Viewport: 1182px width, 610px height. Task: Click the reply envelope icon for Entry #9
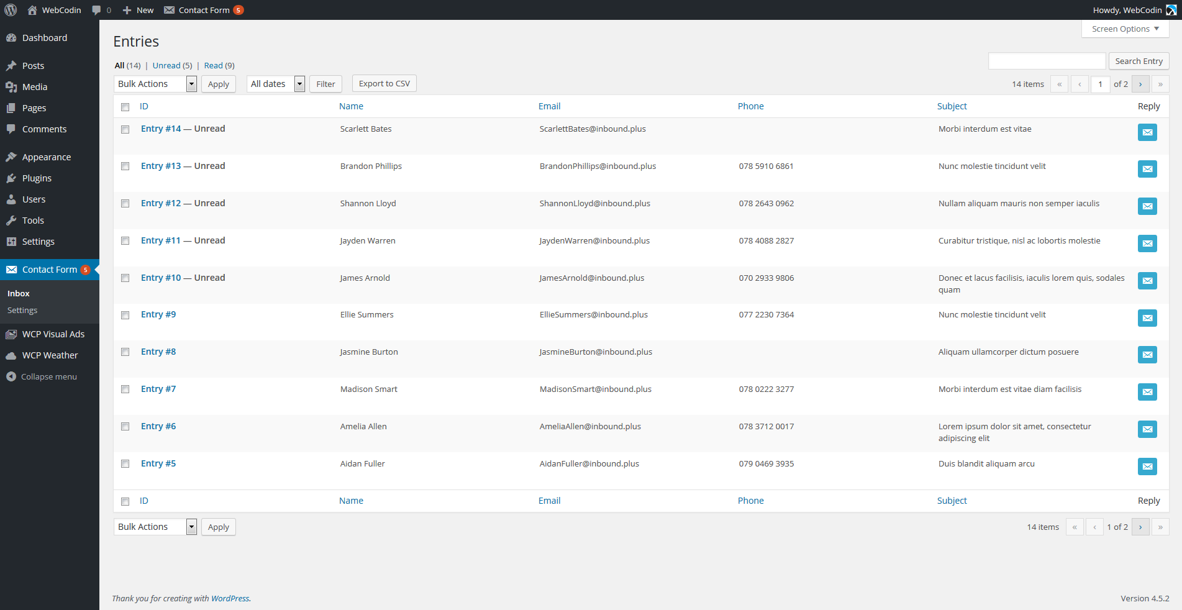click(x=1147, y=318)
